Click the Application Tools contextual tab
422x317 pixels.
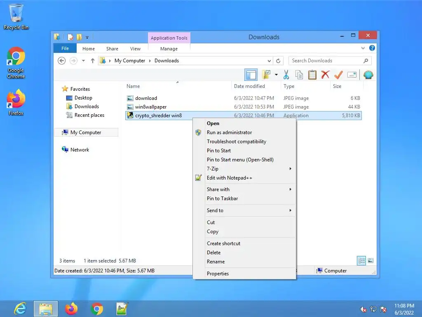pyautogui.click(x=169, y=38)
